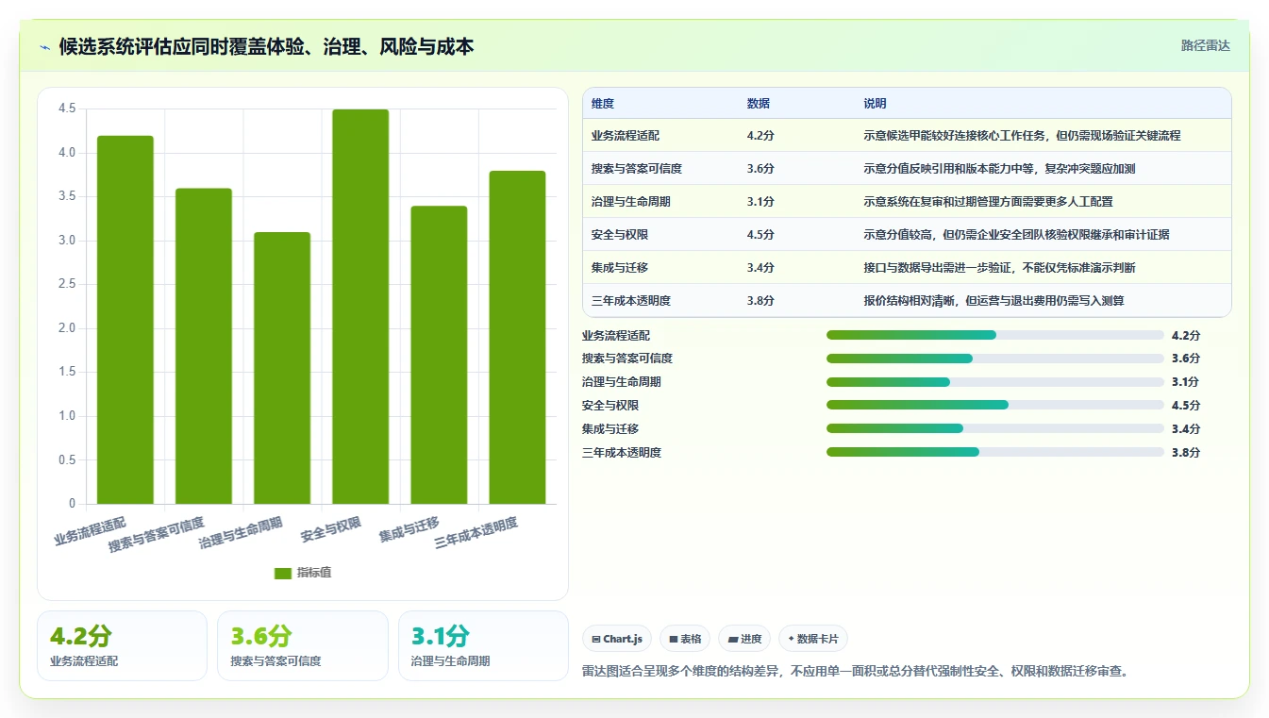Click the 三年成本透明度 progress bar

pyautogui.click(x=995, y=452)
